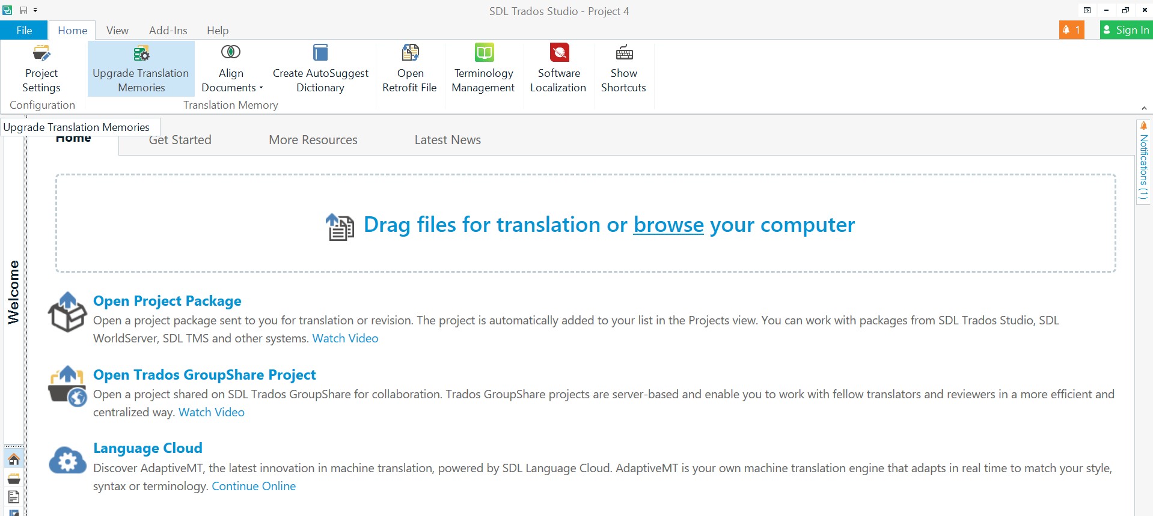Open the Projects view icon in sidebar
The image size is (1153, 516).
click(x=13, y=479)
